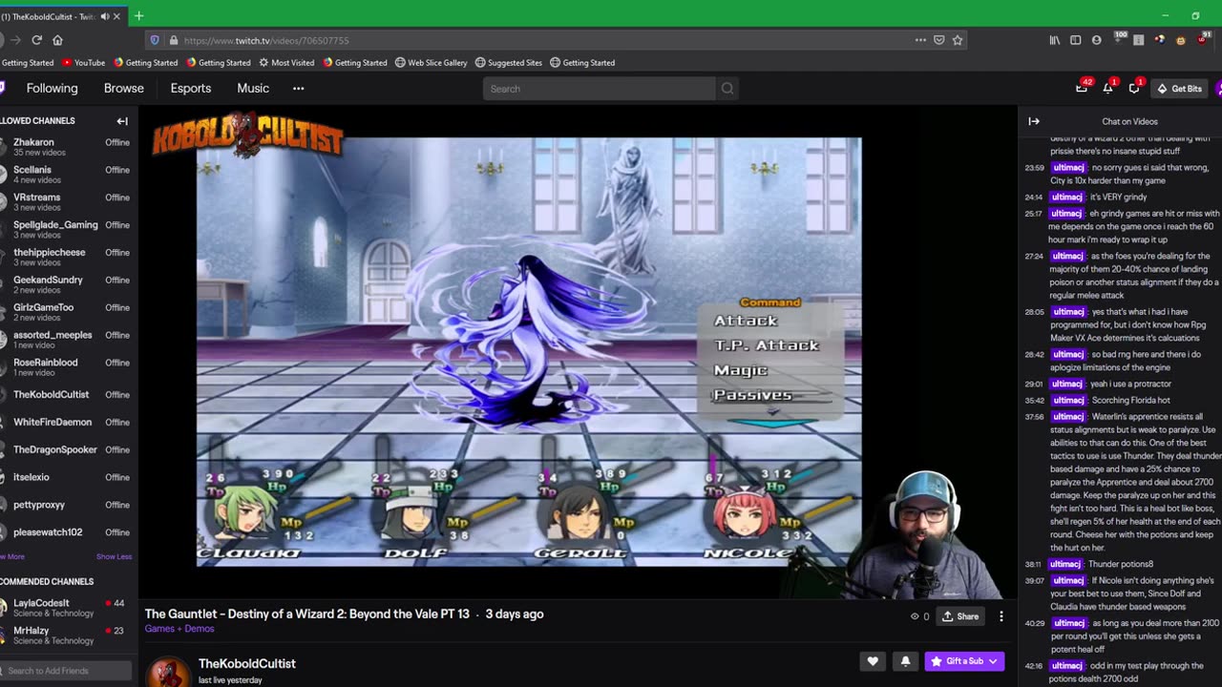
Task: Open the tracking protection shield icon
Action: coord(155,40)
